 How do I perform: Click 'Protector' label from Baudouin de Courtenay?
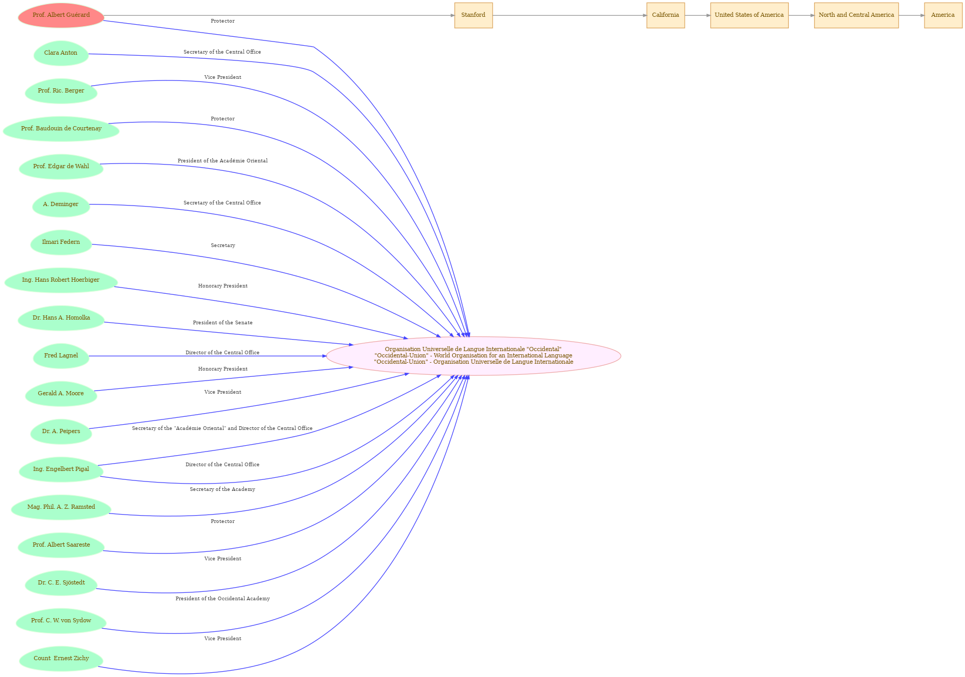tap(222, 119)
